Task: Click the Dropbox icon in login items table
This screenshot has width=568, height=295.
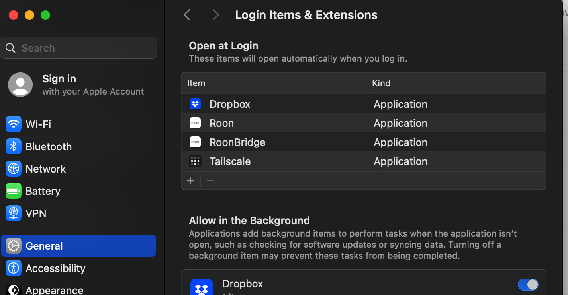Action: tap(195, 104)
